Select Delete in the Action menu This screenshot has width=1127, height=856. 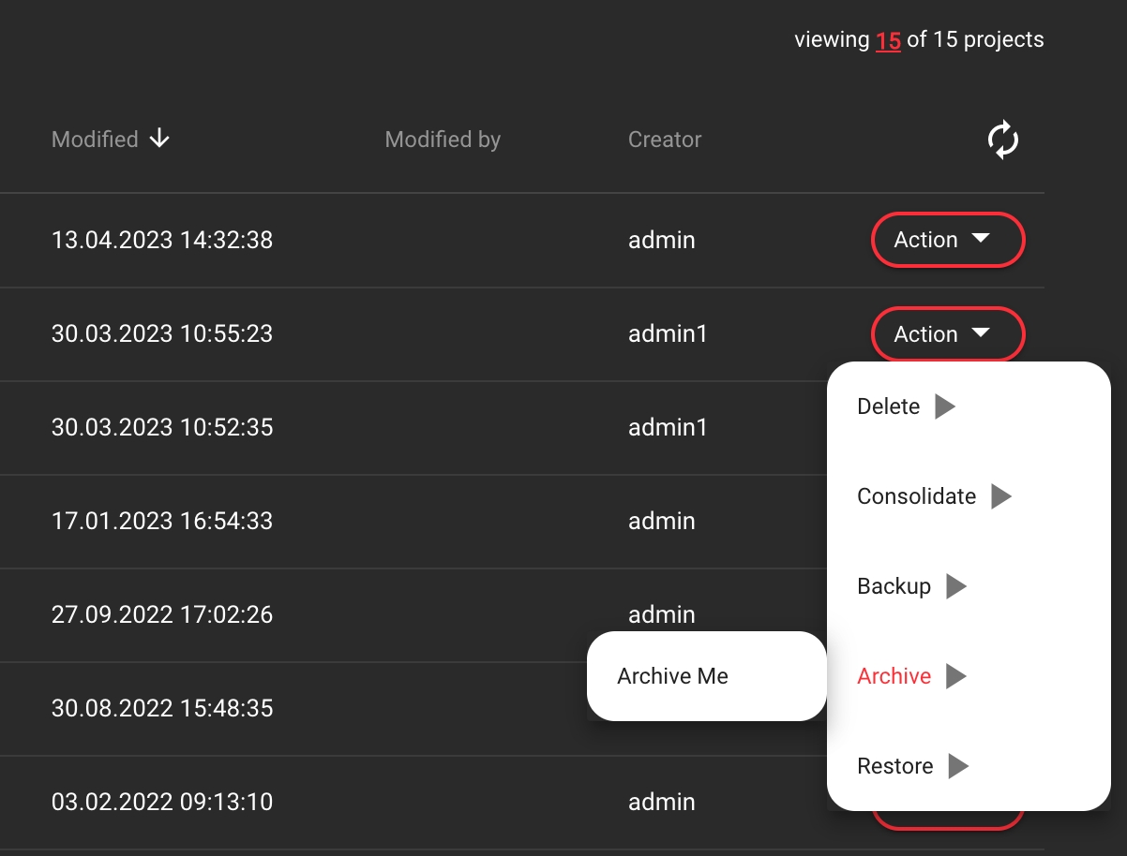[888, 406]
